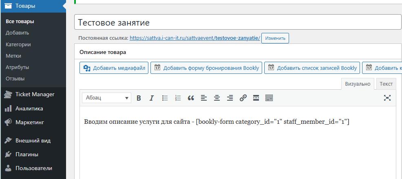Apply blockquote formatting
Screen dimensions: 402x179
tap(191, 98)
